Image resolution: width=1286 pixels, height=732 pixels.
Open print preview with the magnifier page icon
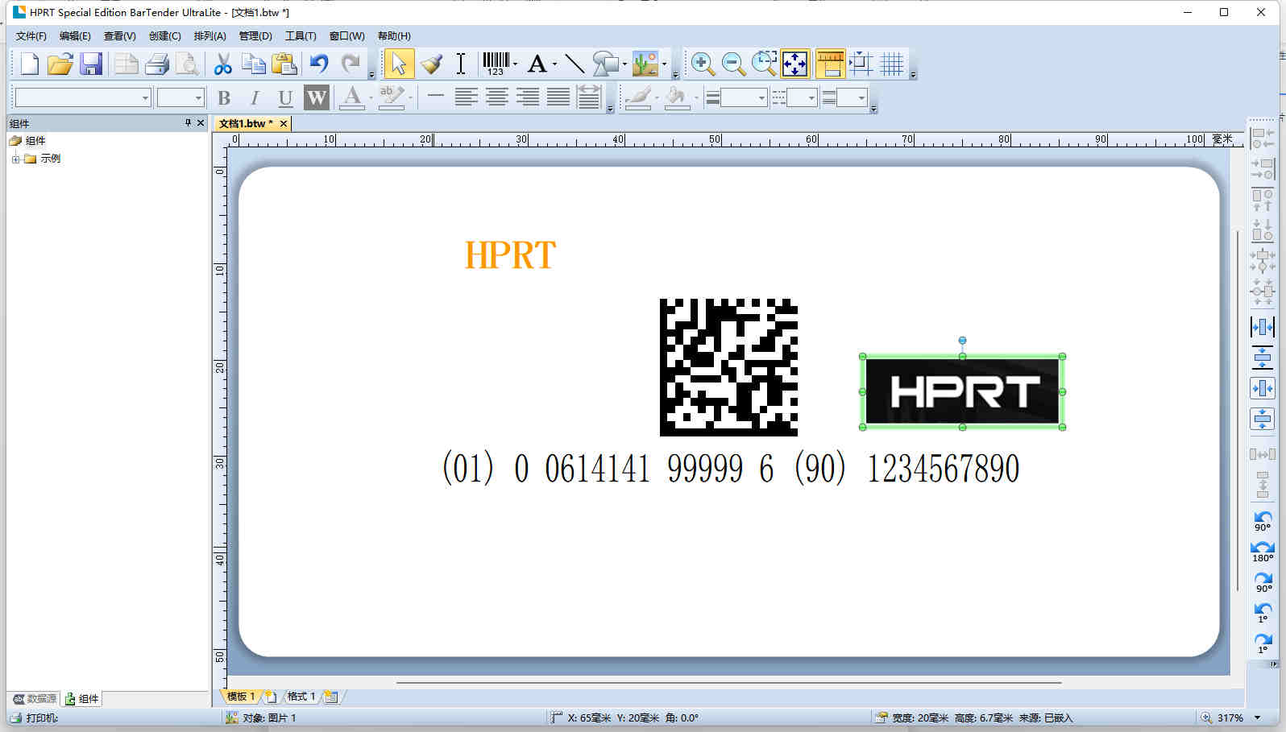pyautogui.click(x=187, y=64)
